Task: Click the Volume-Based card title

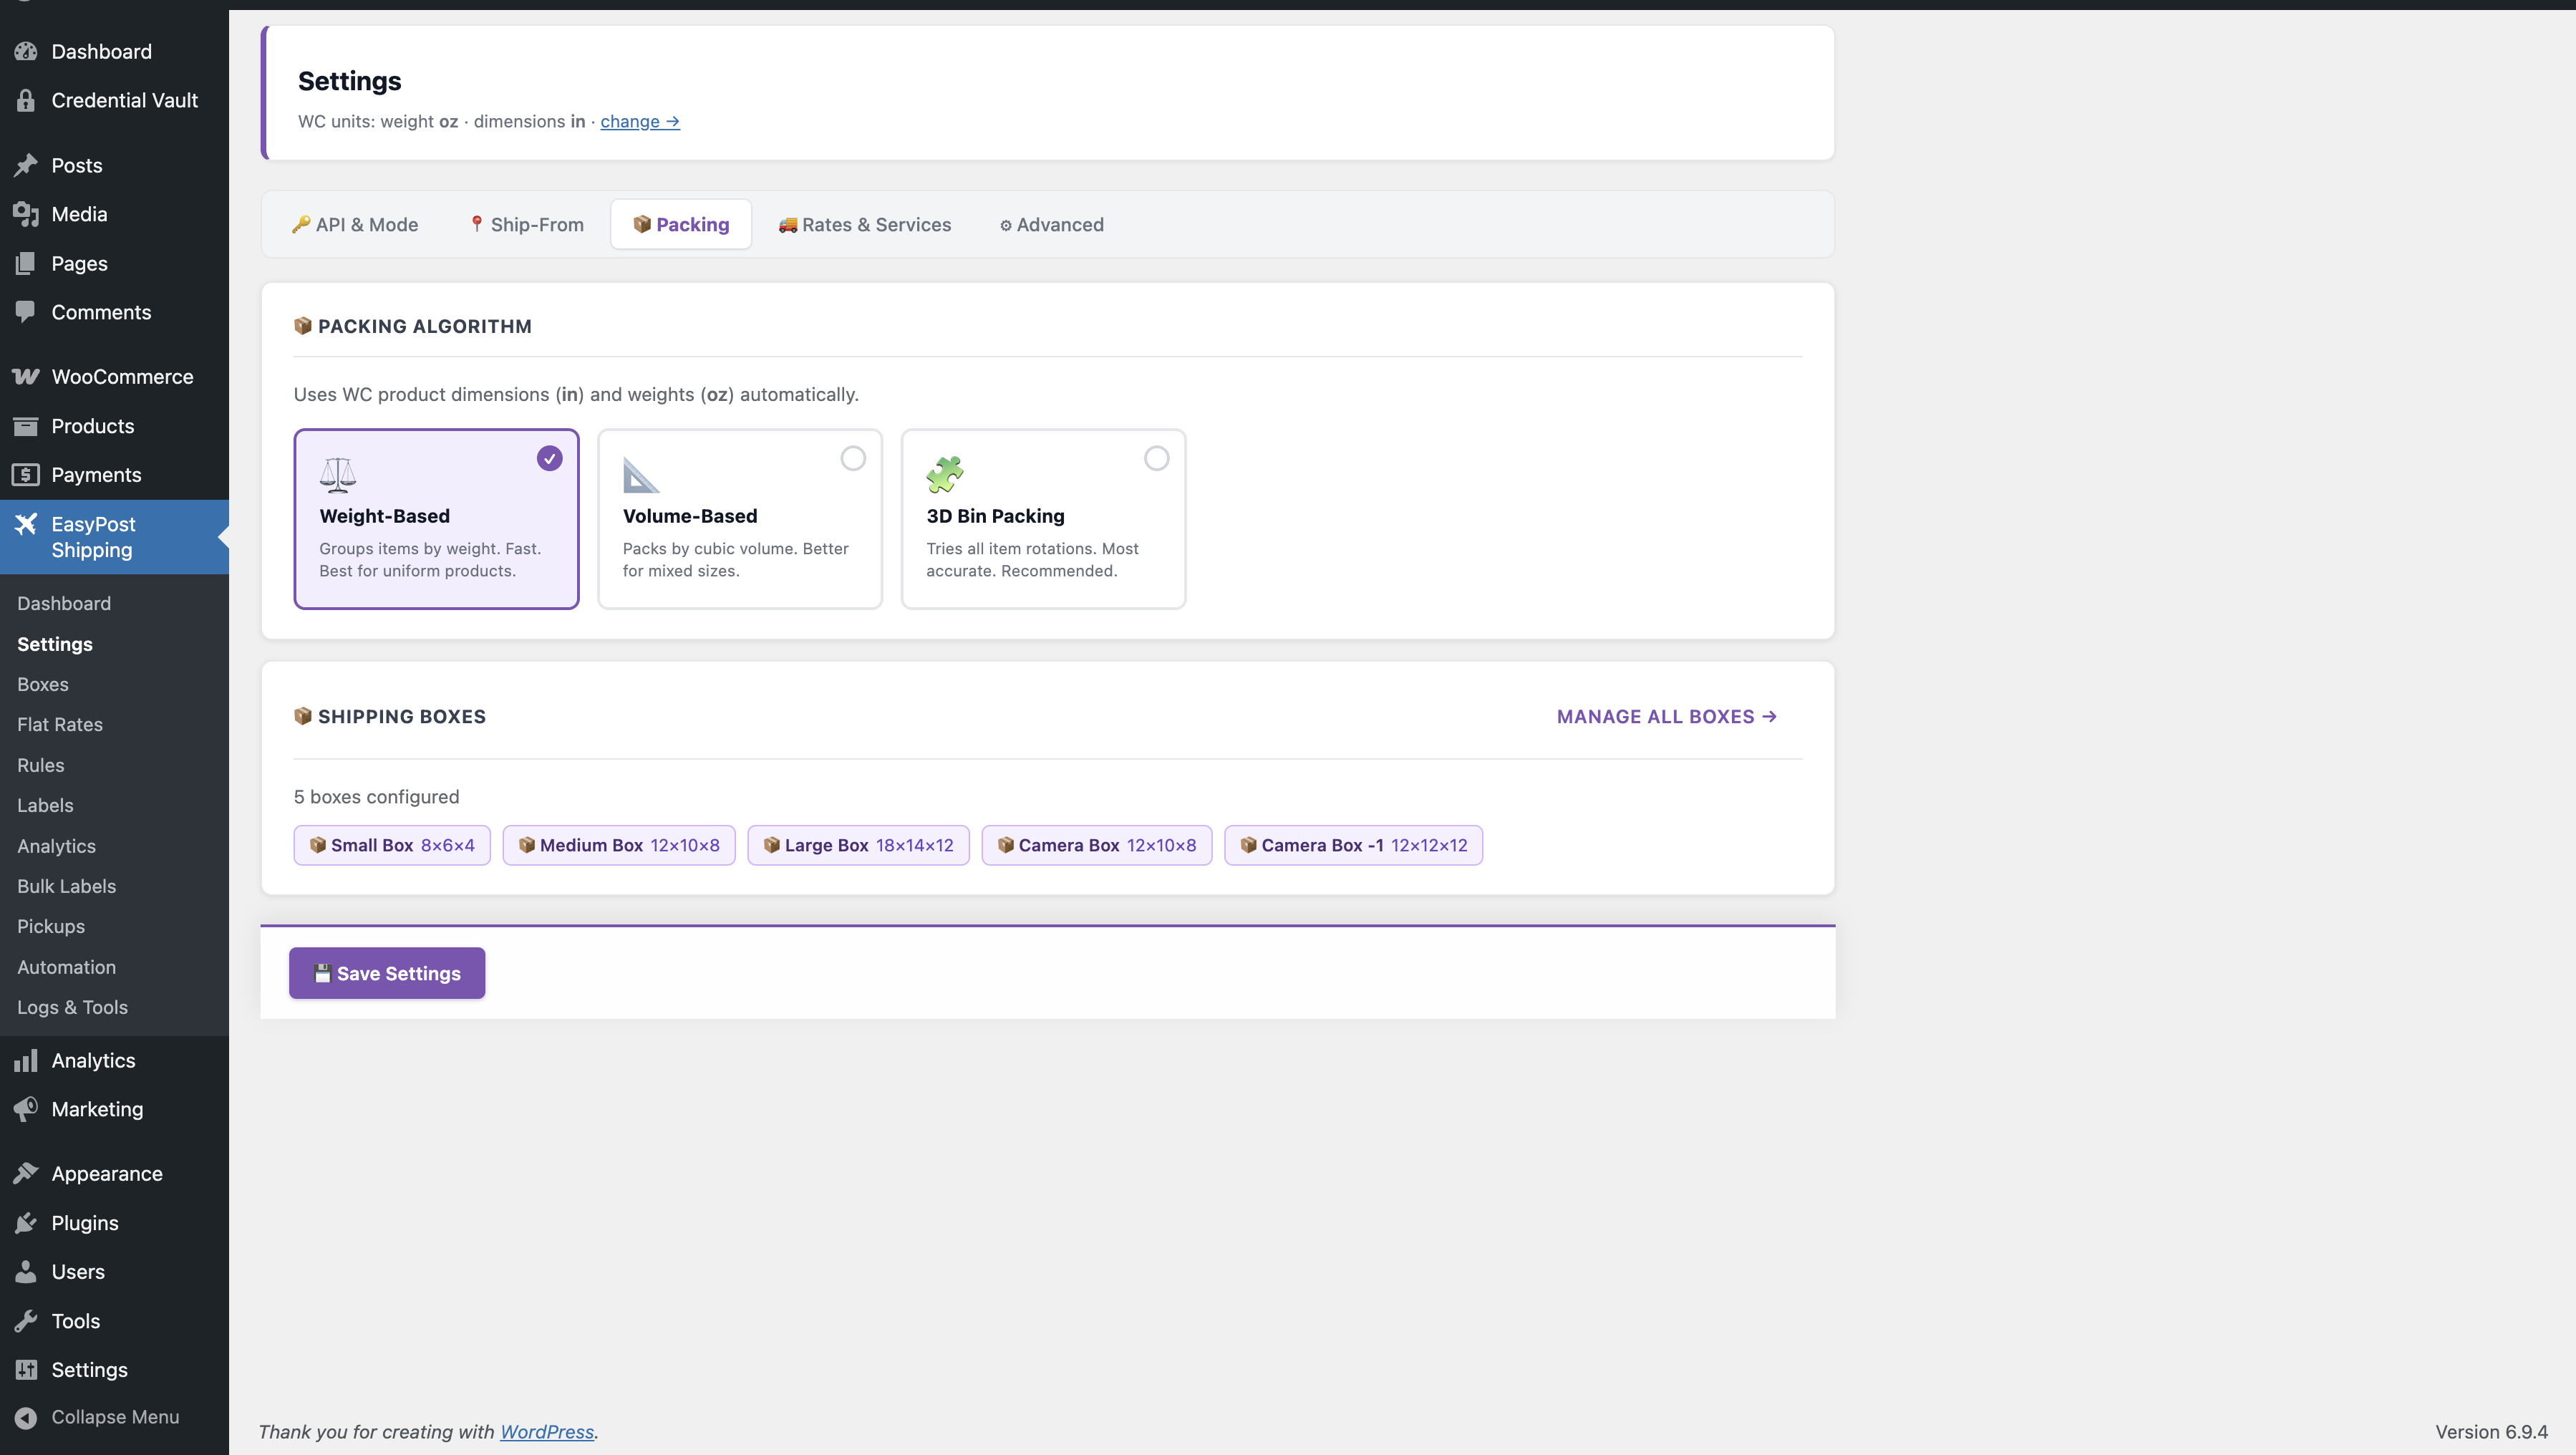Action: pyautogui.click(x=690, y=516)
